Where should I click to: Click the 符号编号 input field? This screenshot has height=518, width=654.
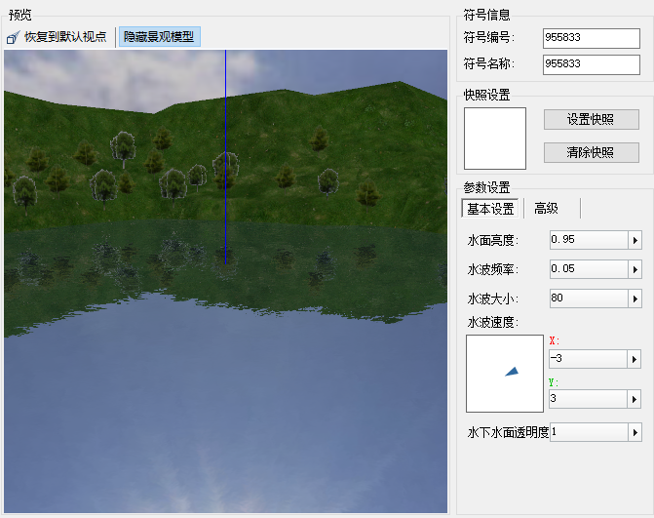tap(591, 38)
